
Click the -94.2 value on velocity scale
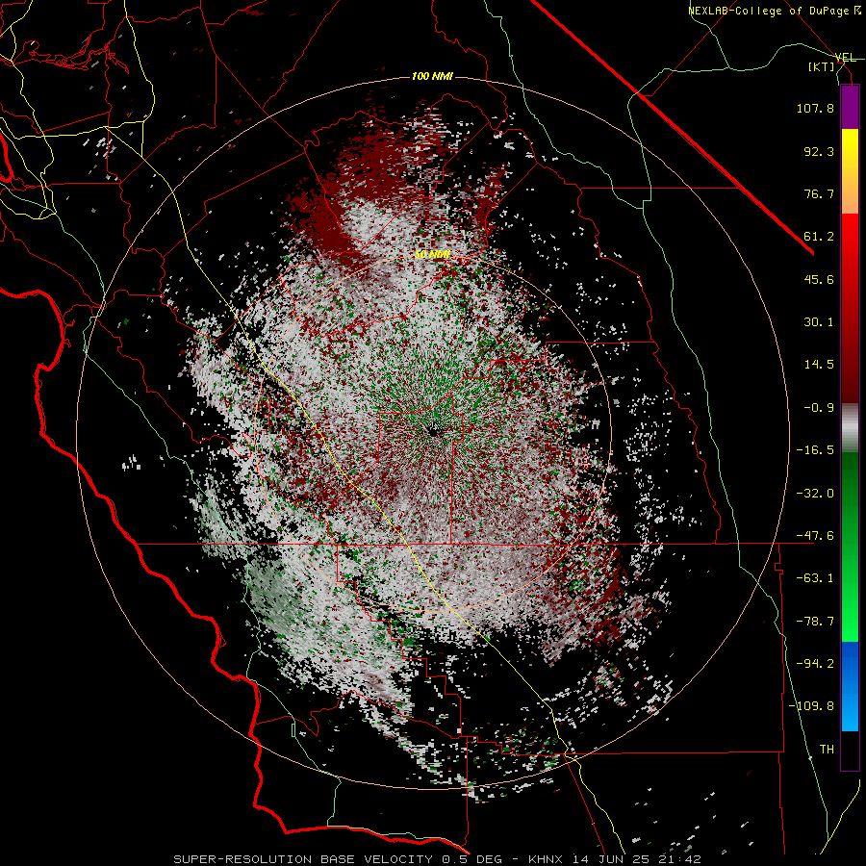pos(815,664)
